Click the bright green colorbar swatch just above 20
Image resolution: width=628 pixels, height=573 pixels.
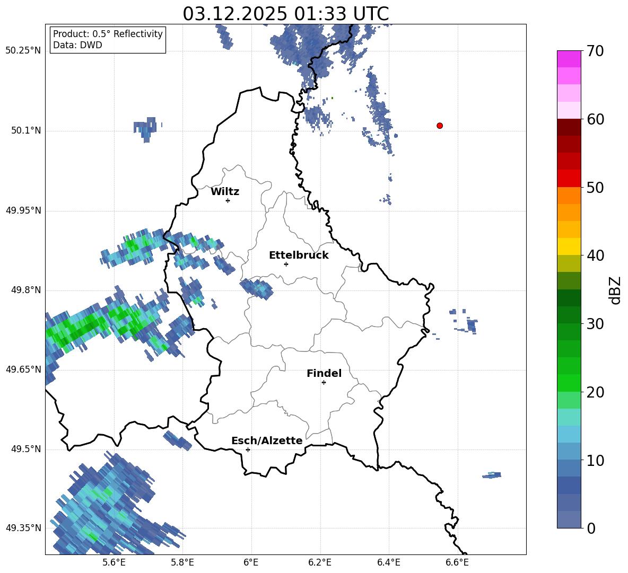click(569, 383)
